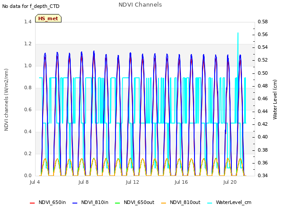Click the 0.58 right axis tick label
Screen dimensions: 281x211
[263, 22]
